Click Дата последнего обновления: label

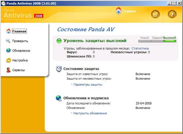pyautogui.click(x=89, y=103)
